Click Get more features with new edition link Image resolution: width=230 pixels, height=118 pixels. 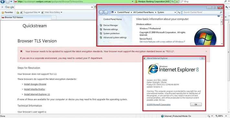162,42
